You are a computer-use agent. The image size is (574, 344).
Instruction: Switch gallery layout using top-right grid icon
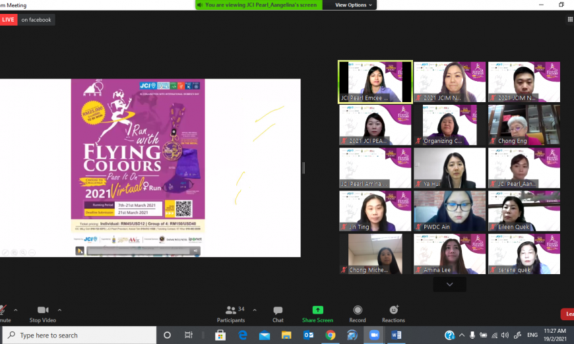pos(570,20)
